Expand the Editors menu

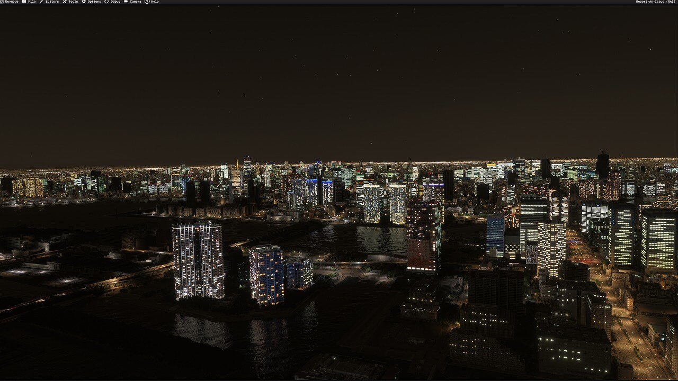[52, 2]
